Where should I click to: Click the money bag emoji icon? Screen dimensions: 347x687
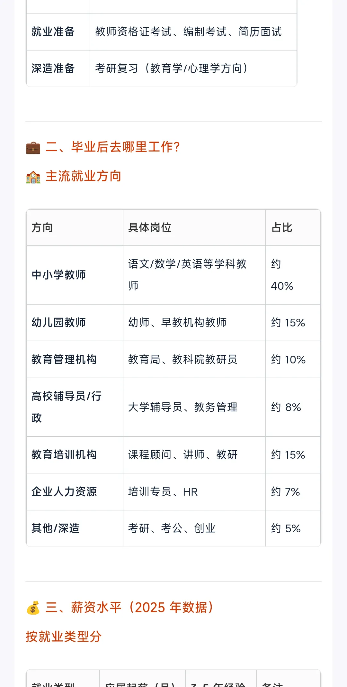point(33,608)
